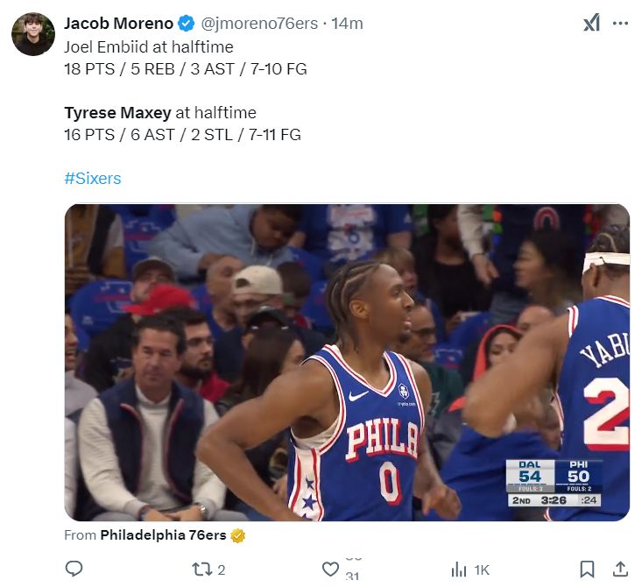View post analytics via bar chart icon

pos(459,569)
